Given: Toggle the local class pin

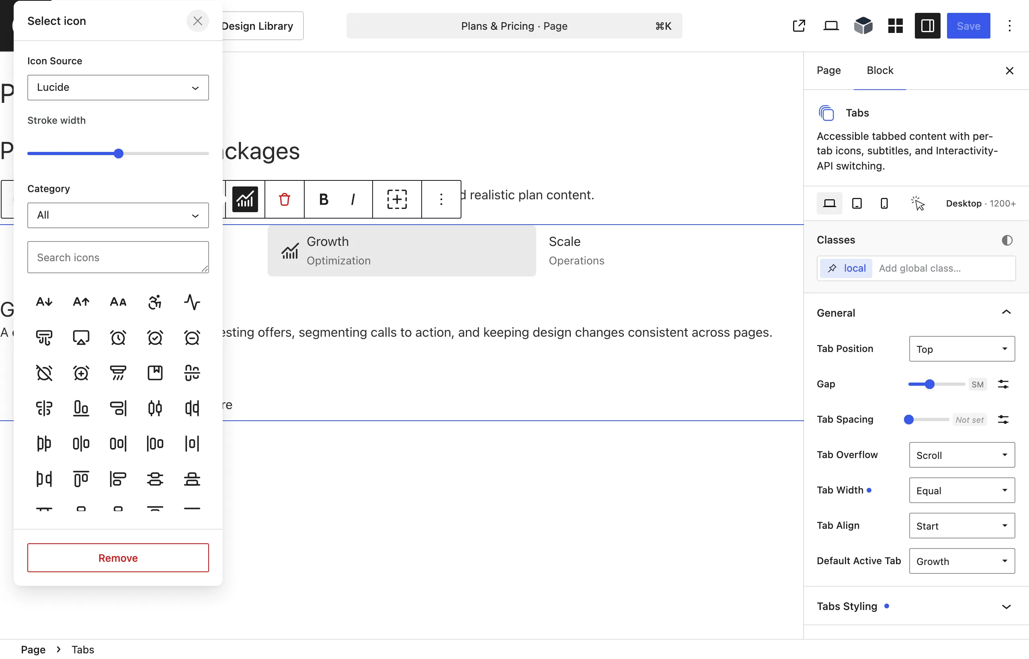Looking at the screenshot, I should pyautogui.click(x=832, y=268).
